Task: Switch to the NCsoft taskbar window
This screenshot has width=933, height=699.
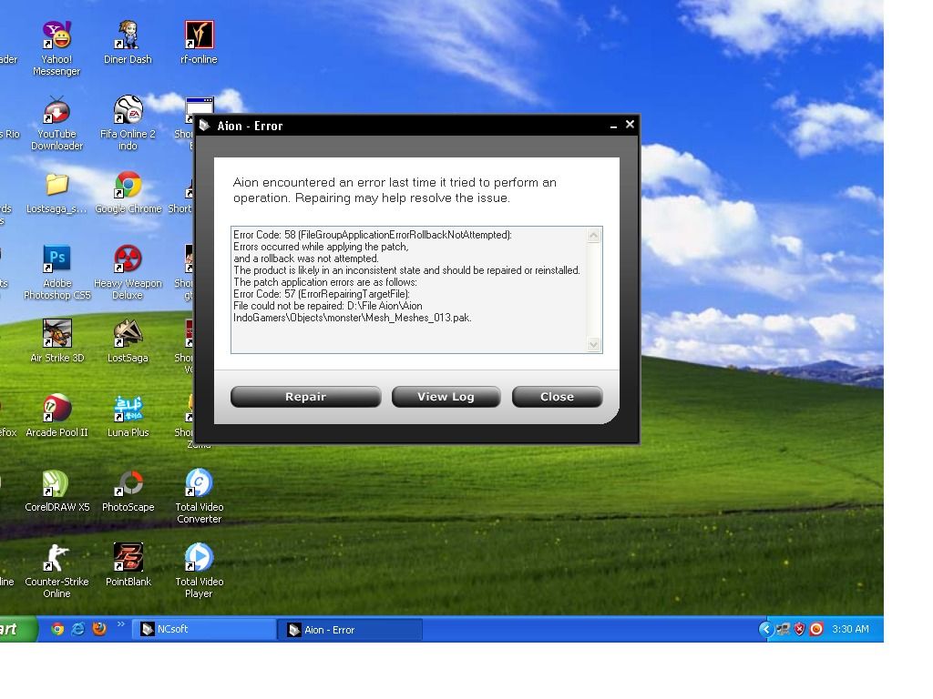Action: point(206,629)
